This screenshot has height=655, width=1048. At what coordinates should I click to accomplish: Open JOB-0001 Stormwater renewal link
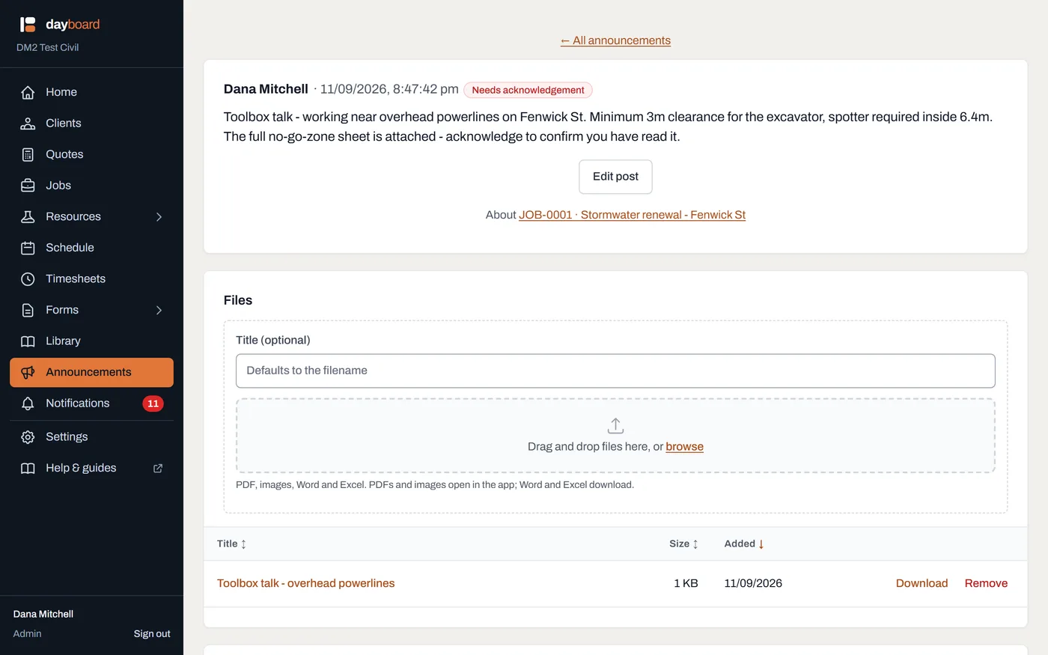point(632,215)
